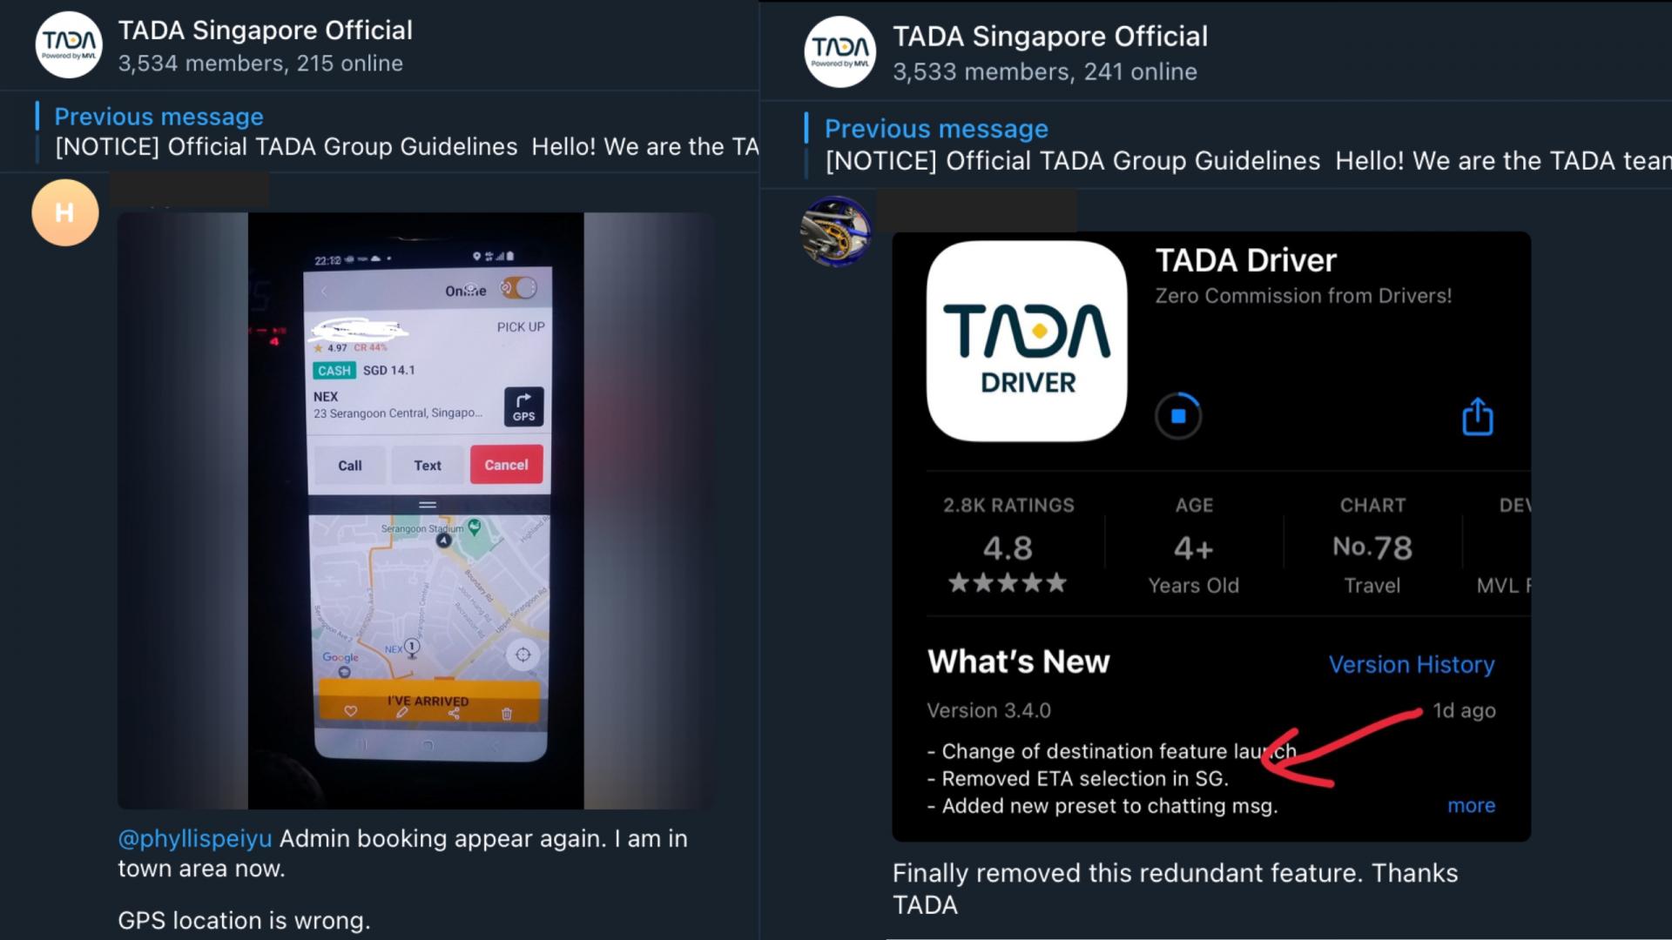Toggle the Online status switch
The image size is (1672, 940).
pos(518,288)
